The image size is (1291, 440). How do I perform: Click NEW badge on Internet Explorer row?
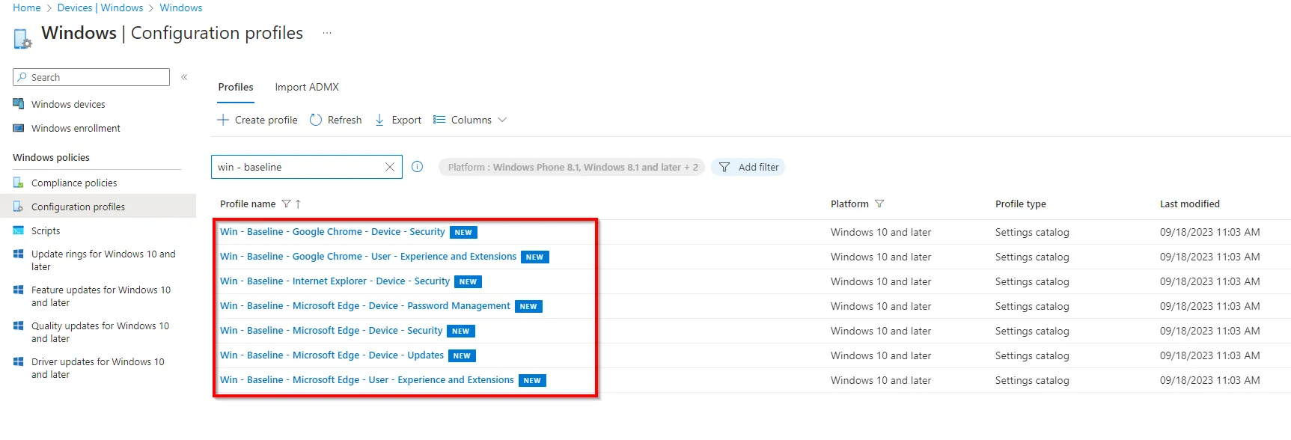[x=469, y=282]
